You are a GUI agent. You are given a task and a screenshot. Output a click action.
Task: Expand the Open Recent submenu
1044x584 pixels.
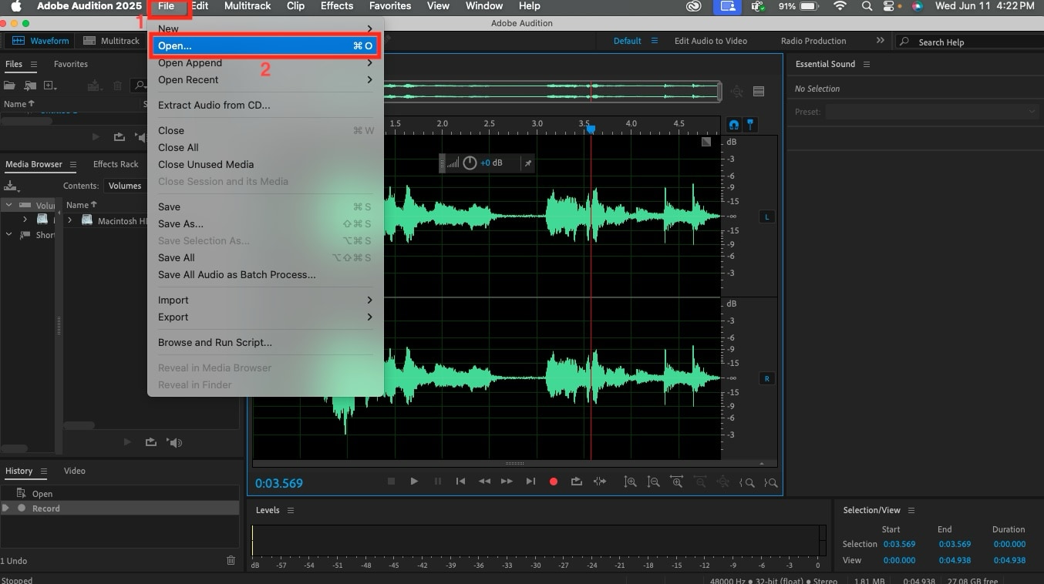tap(265, 80)
